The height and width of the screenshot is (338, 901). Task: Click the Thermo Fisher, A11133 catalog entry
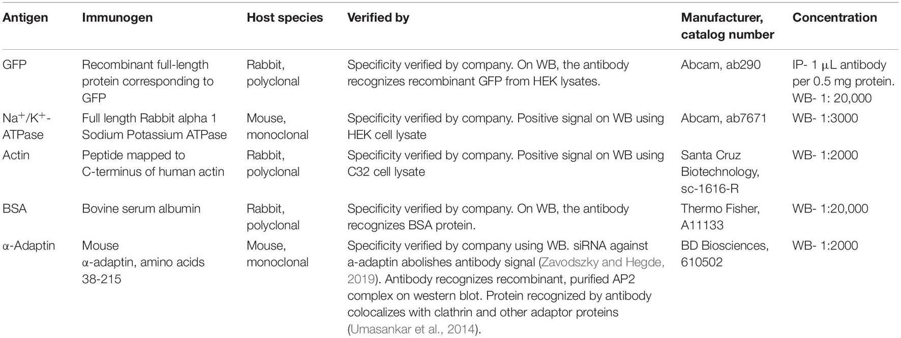(x=720, y=217)
